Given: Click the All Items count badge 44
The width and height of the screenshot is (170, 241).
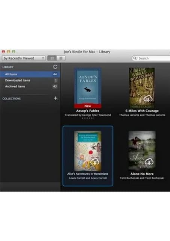Looking at the screenshot, I should click(x=55, y=74).
